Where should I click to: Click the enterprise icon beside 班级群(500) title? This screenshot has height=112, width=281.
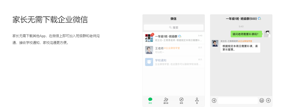pos(259,19)
